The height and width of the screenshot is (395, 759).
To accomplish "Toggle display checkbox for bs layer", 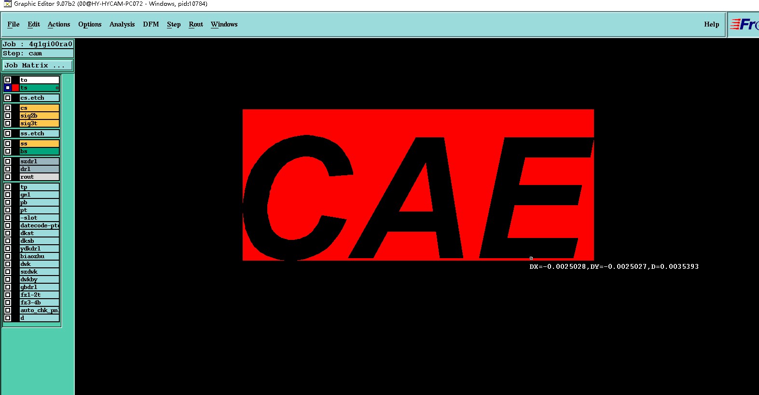I will tap(8, 151).
